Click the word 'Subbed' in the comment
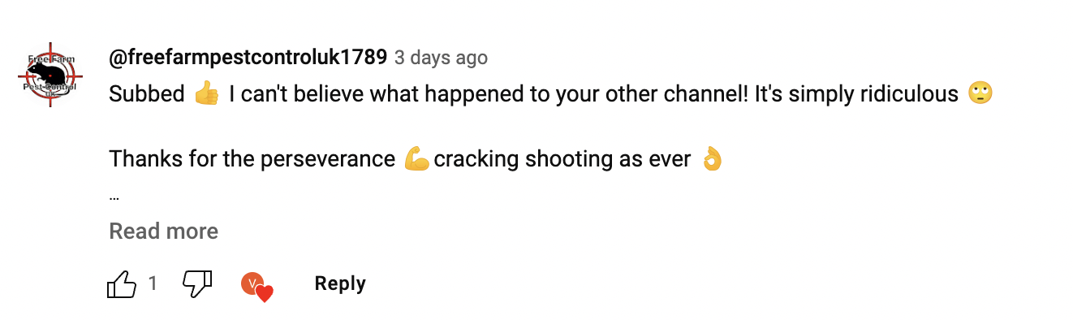Viewport: 1073px width, 320px height. pyautogui.click(x=147, y=95)
